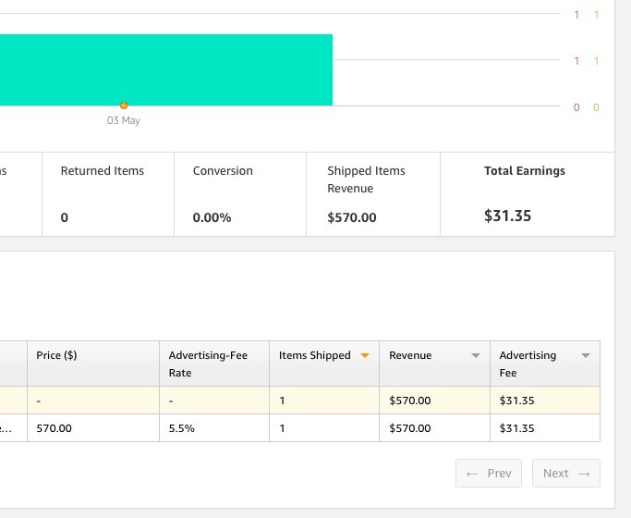Click the 0.00% conversion value
The height and width of the screenshot is (518, 631).
[212, 217]
